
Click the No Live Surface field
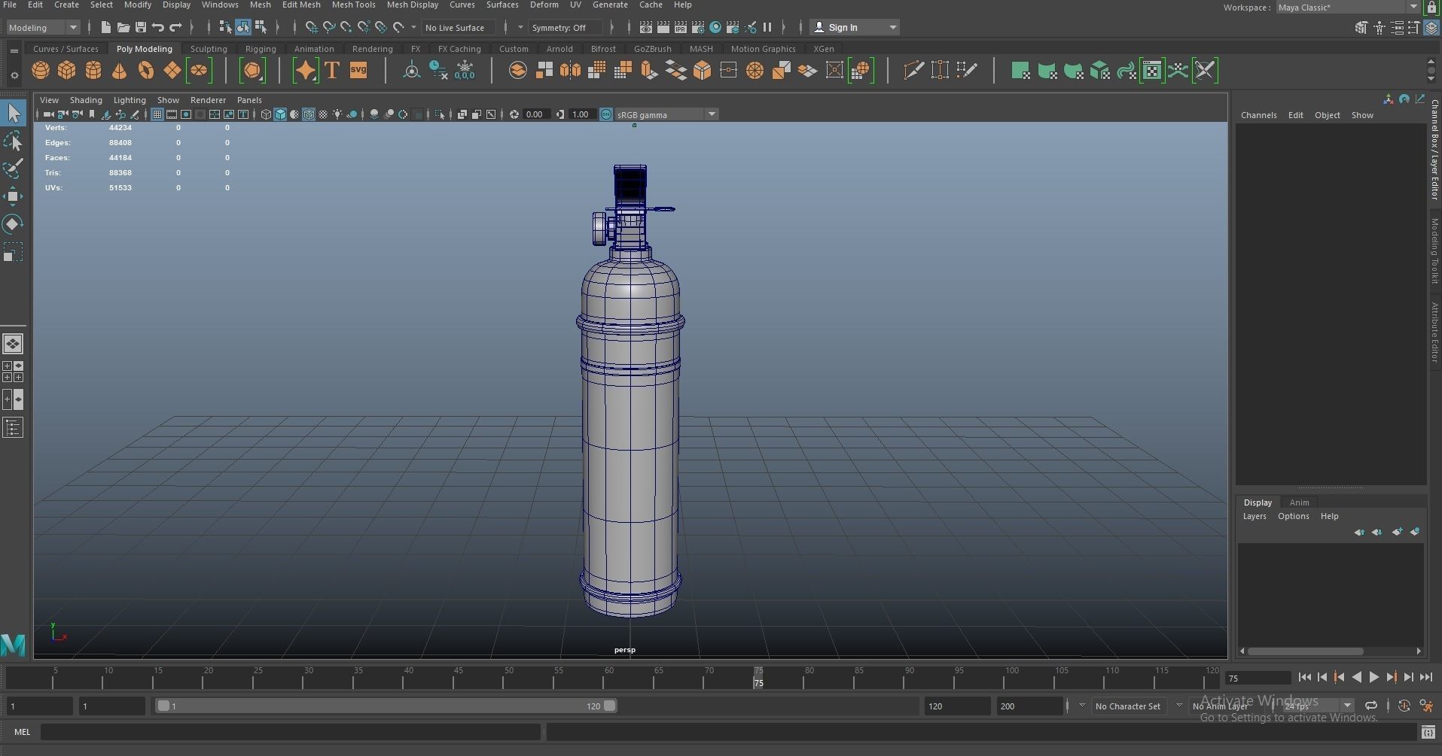459,28
